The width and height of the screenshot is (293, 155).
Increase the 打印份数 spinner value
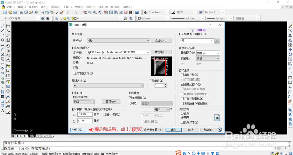(165, 85)
